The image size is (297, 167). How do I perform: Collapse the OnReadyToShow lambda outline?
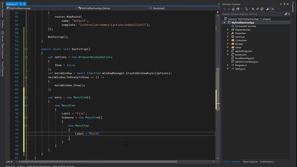(26, 77)
